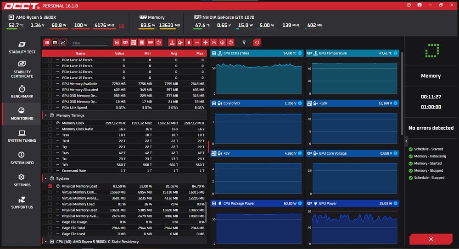Screen dimensions: 459x249
Task: Uncheck the Physical Memory Load checkbox
Action: [50, 186]
